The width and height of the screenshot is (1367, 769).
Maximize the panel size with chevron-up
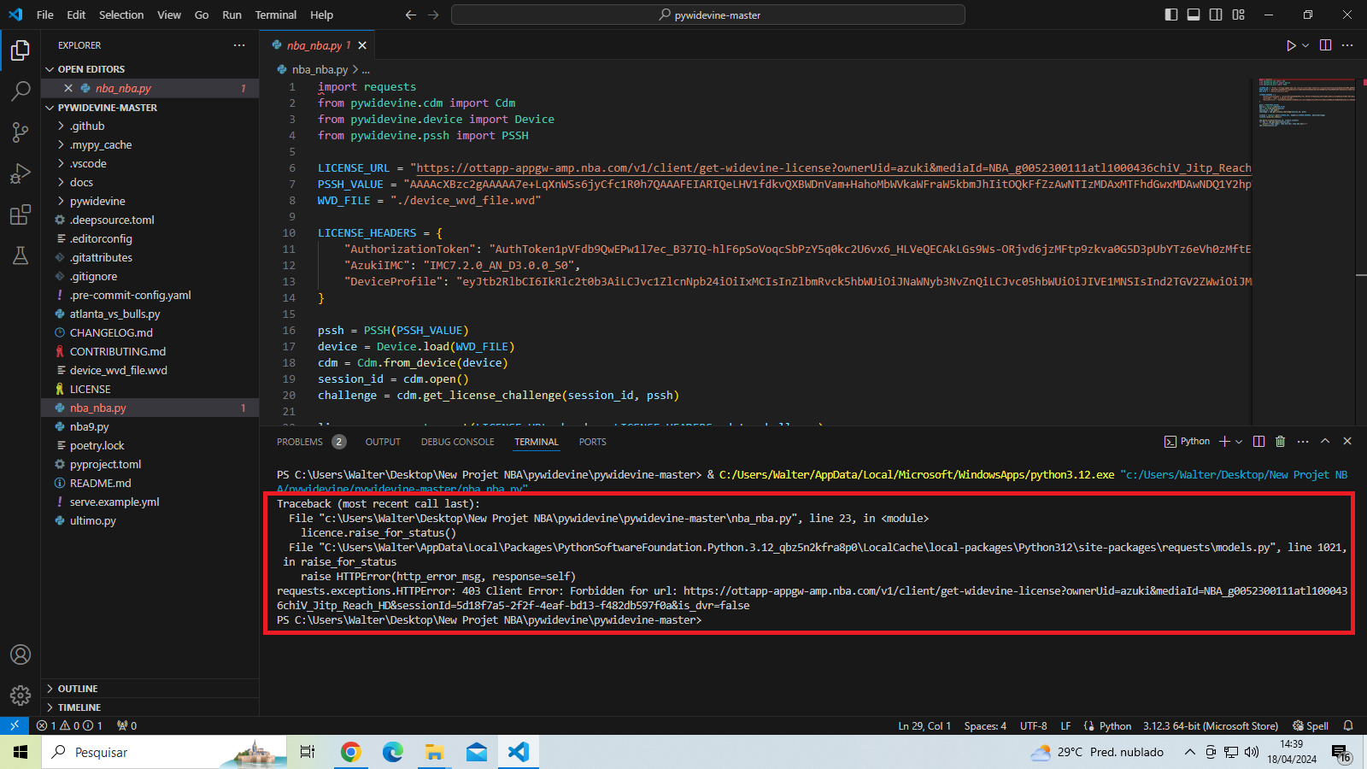point(1325,442)
